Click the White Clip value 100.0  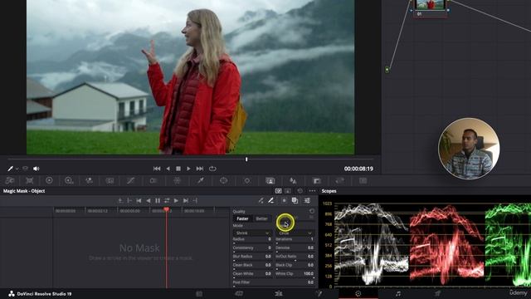pyautogui.click(x=308, y=273)
